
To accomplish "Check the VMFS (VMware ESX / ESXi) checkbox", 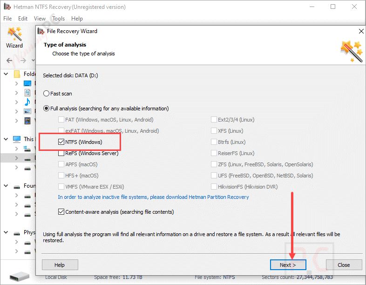I will click(61, 186).
